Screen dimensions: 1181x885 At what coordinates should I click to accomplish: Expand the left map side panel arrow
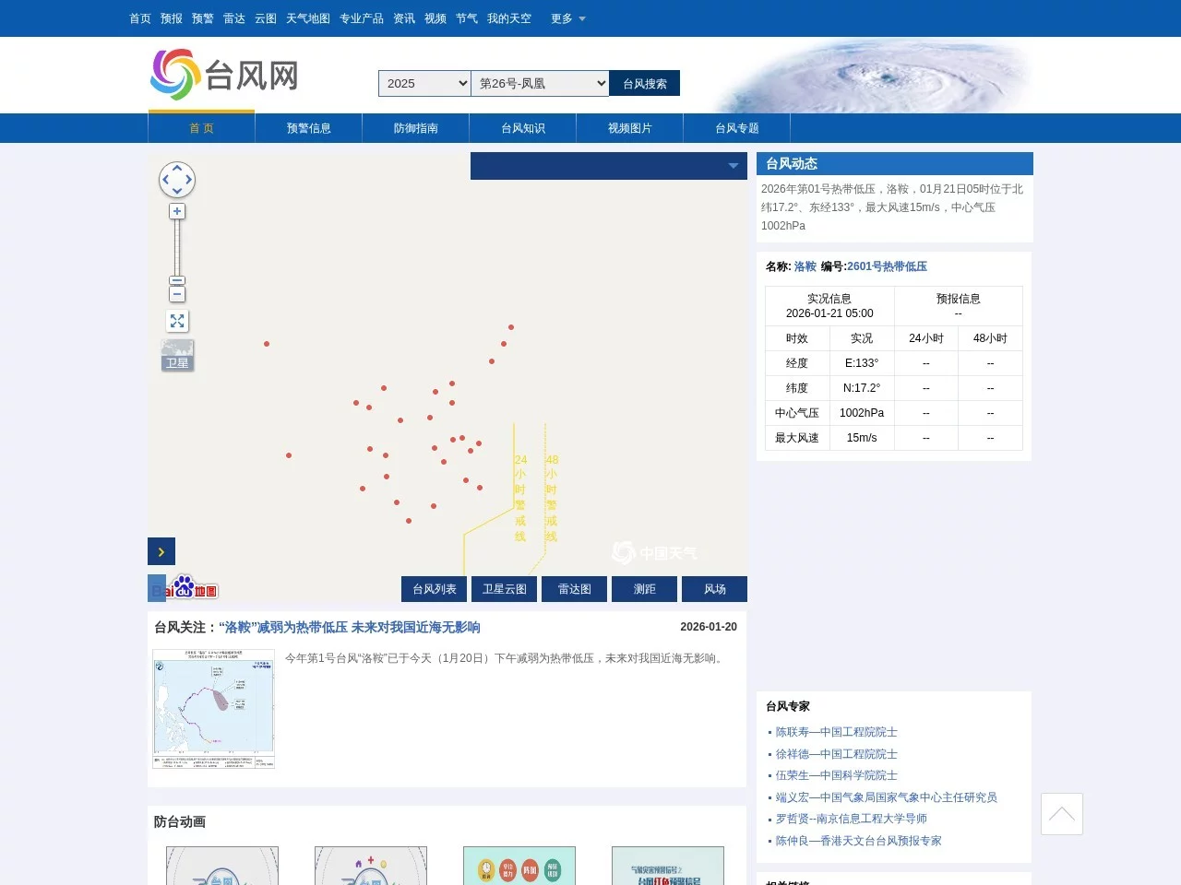click(x=161, y=551)
